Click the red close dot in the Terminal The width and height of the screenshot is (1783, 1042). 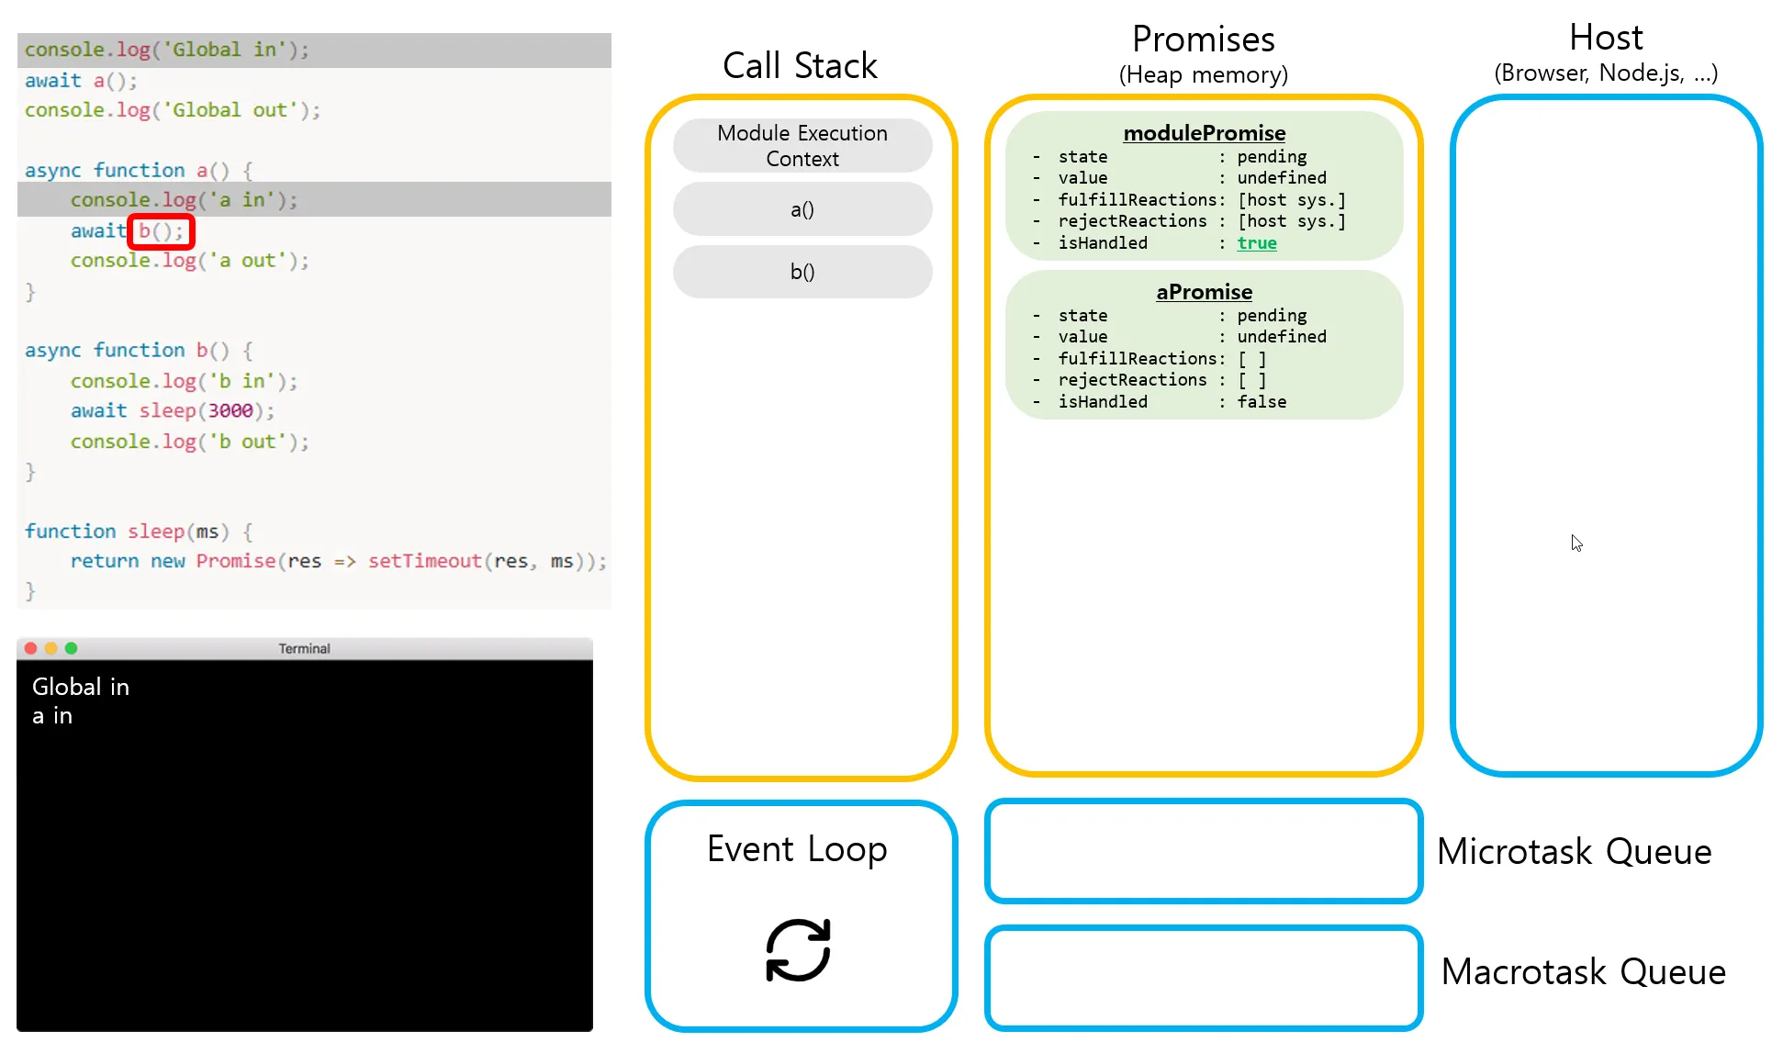point(30,648)
